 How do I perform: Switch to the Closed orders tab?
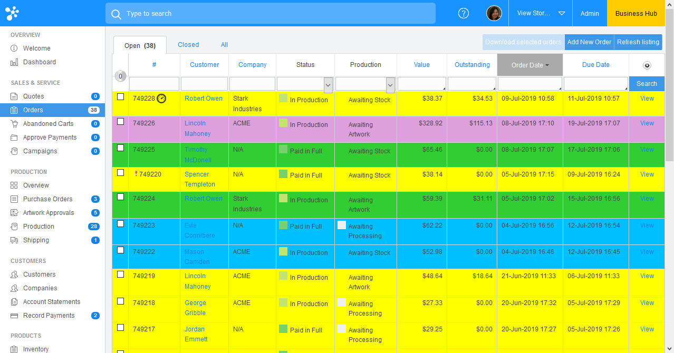[x=188, y=45]
